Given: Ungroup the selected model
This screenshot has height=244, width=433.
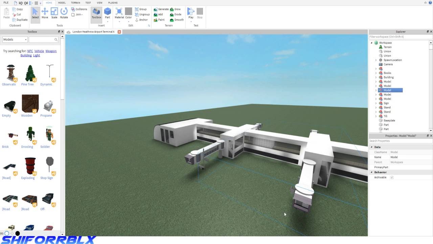Looking at the screenshot, I should click(142, 15).
